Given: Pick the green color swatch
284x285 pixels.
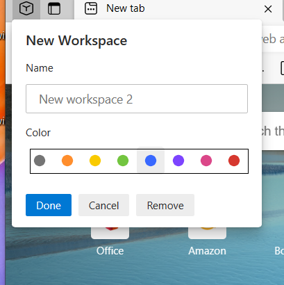Looking at the screenshot, I should coord(123,161).
